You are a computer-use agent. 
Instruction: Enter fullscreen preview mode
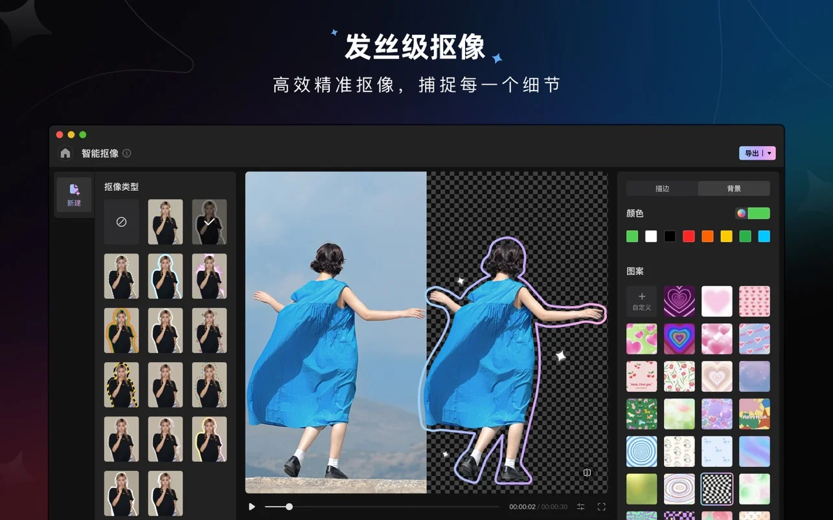click(601, 506)
